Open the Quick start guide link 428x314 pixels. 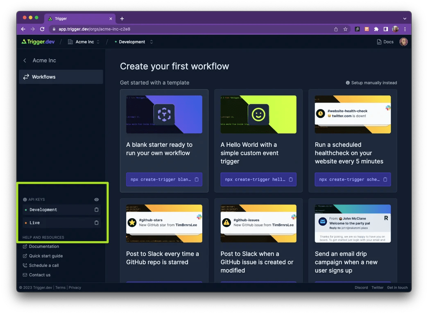click(x=43, y=256)
